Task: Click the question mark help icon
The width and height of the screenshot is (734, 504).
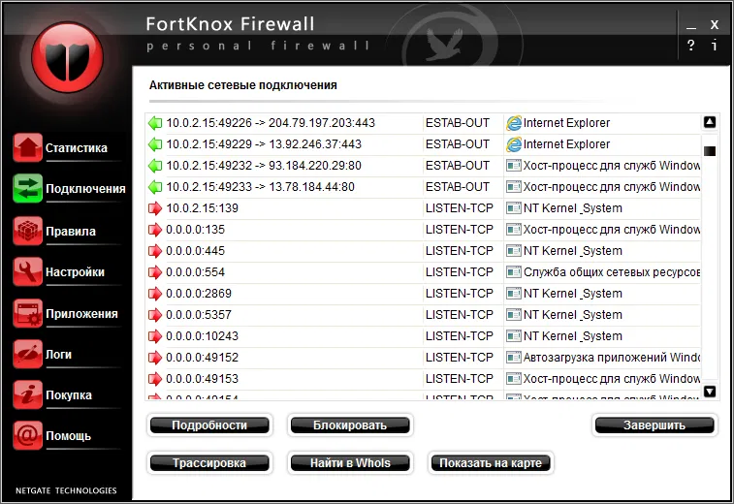Action: pos(691,46)
